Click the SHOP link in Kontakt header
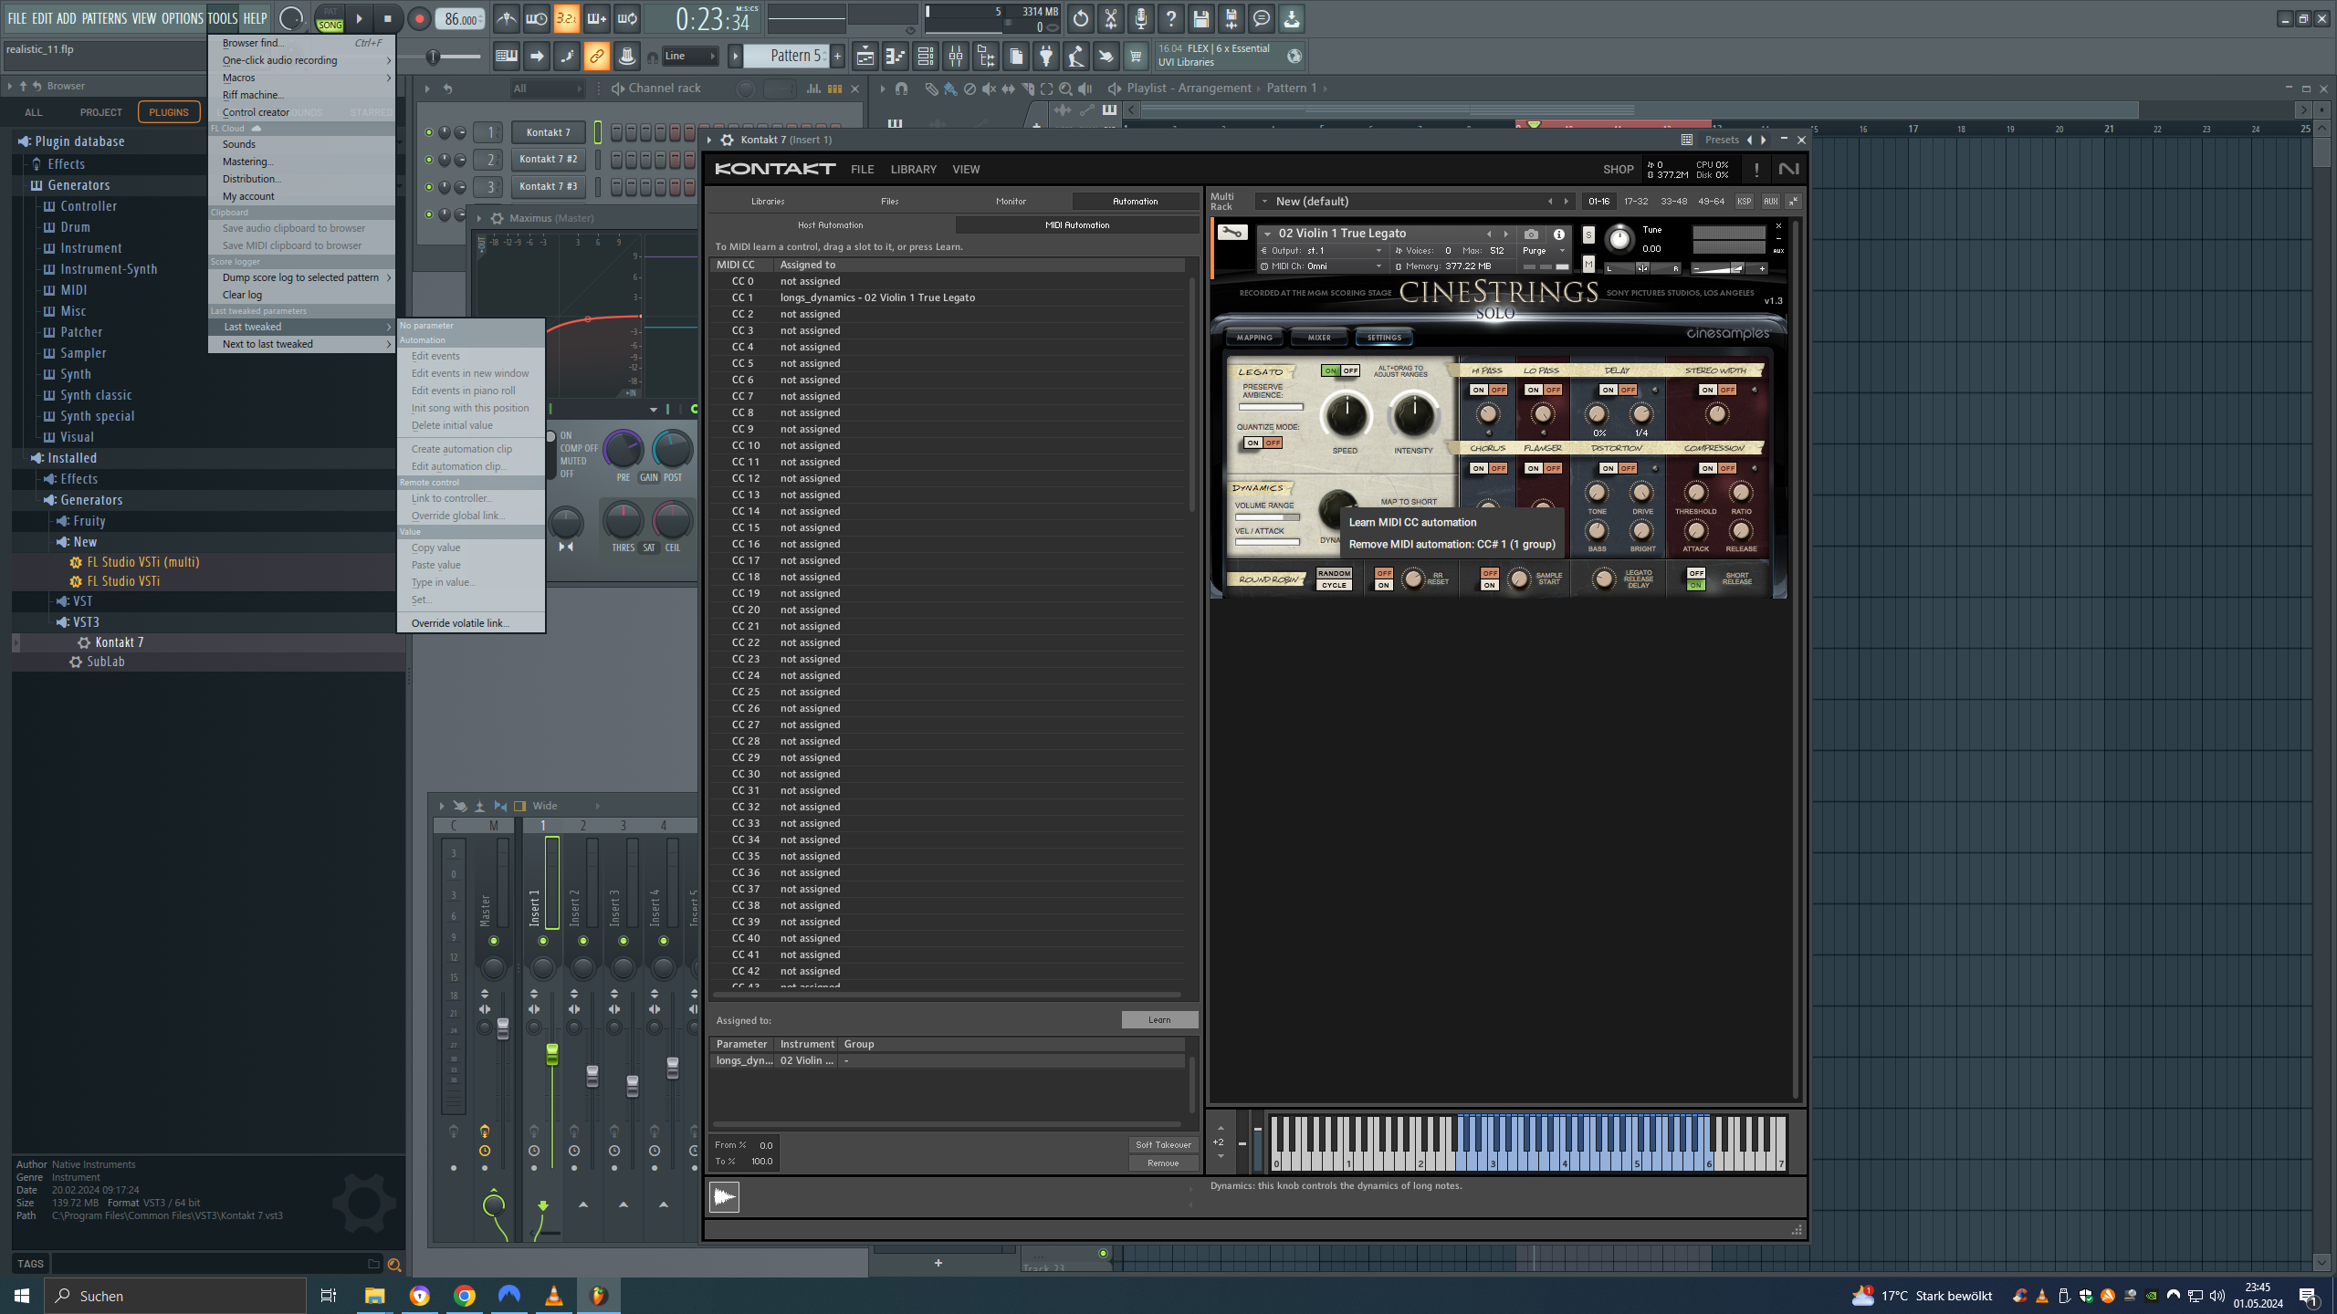This screenshot has height=1314, width=2337. tap(1618, 170)
